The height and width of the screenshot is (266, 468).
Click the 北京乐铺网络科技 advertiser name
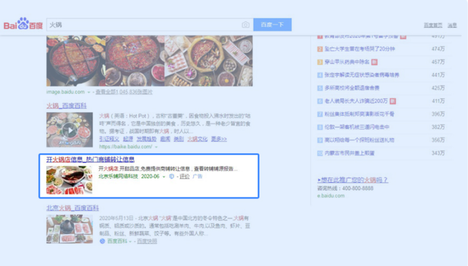pyautogui.click(x=118, y=176)
